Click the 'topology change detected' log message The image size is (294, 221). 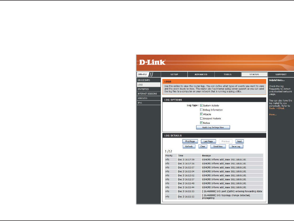click(x=226, y=197)
